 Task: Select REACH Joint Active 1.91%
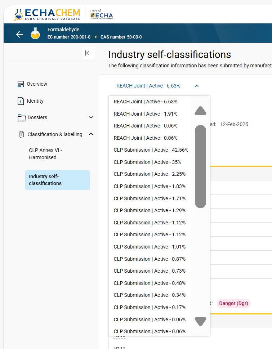[x=145, y=114]
